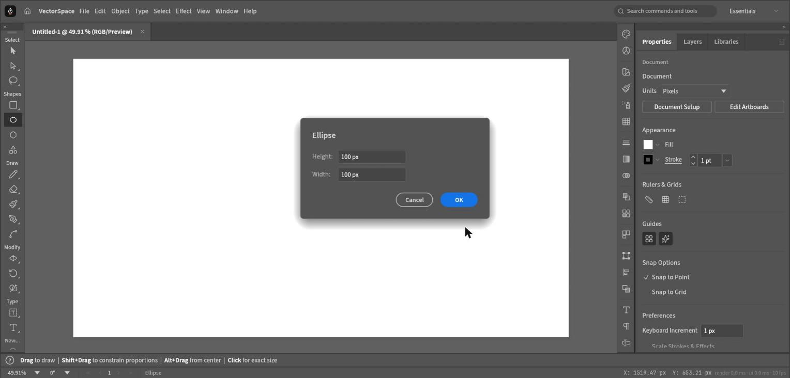Select the Selection arrow tool
790x378 pixels.
click(13, 51)
